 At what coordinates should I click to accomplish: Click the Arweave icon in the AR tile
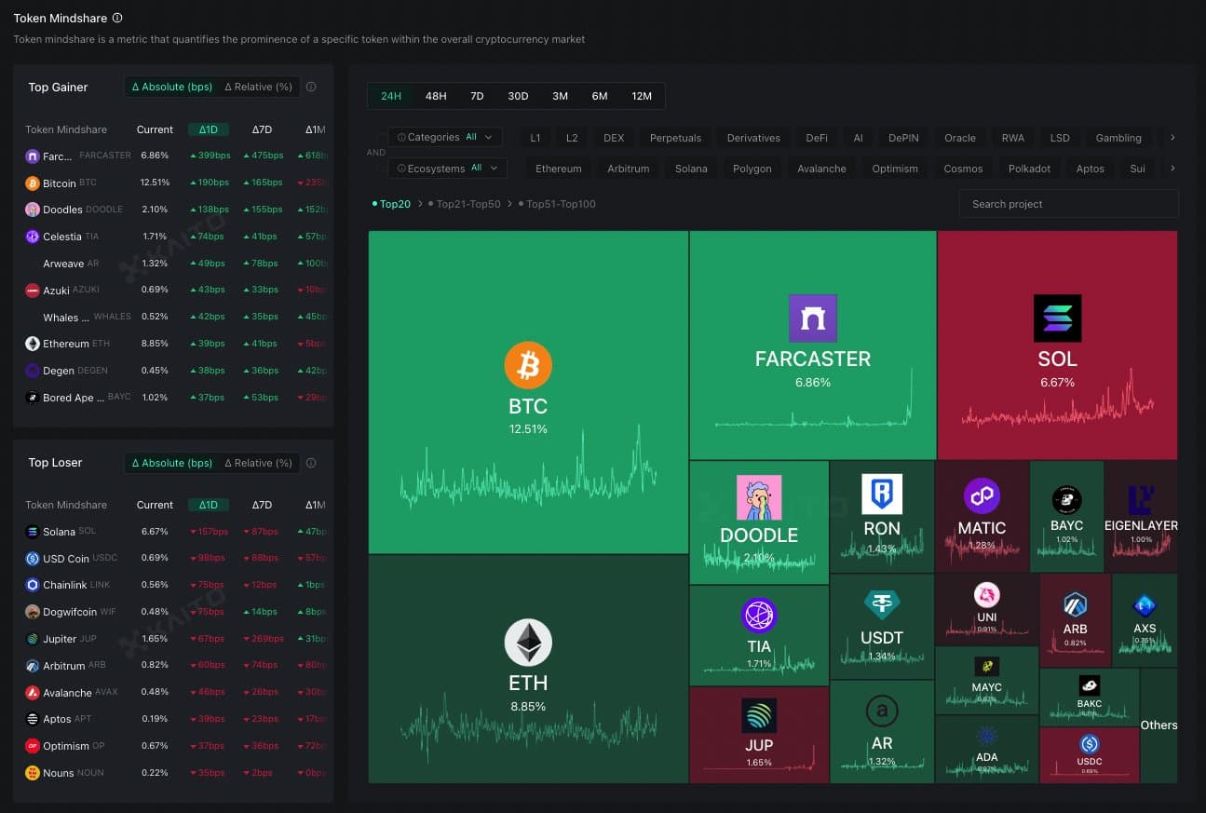[x=881, y=712]
